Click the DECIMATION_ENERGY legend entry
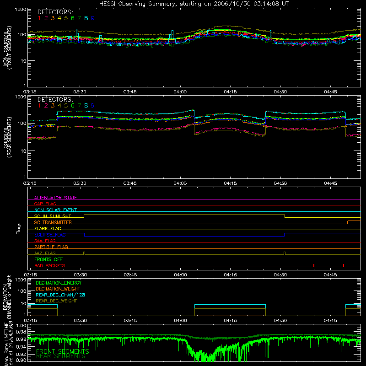 pos(59,283)
